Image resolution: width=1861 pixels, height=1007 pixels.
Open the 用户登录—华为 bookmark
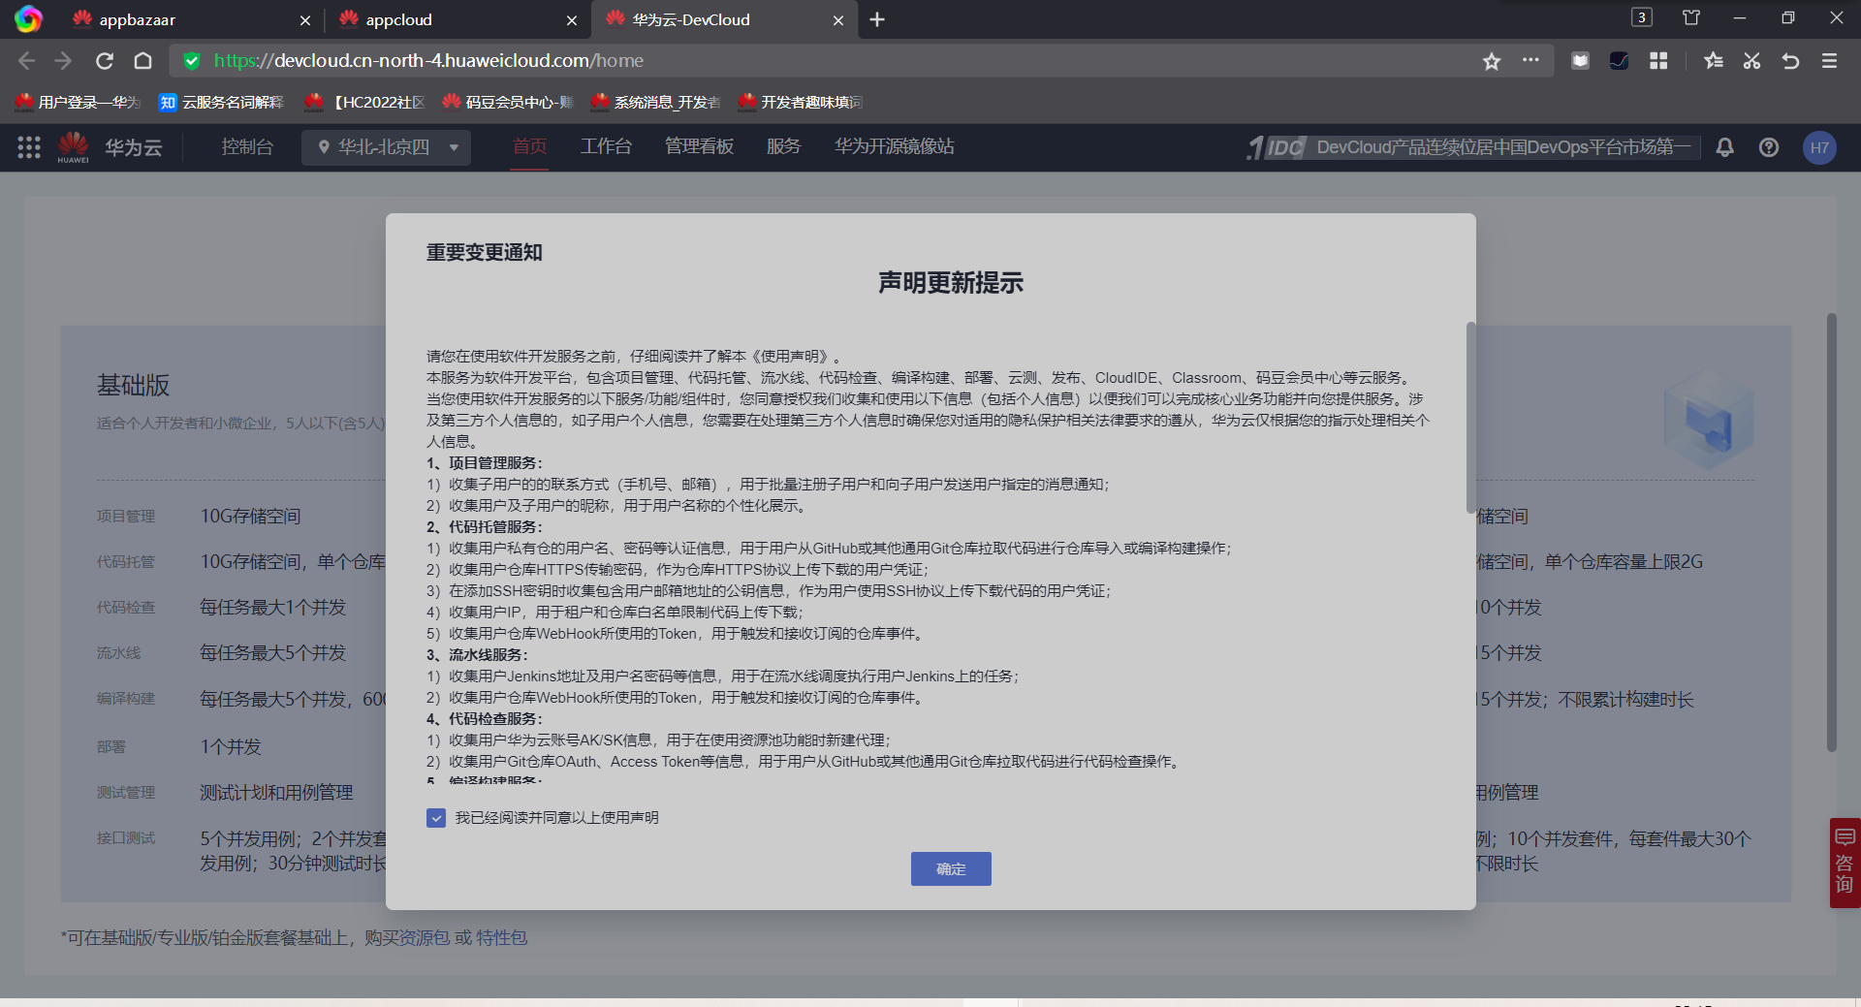(x=79, y=102)
